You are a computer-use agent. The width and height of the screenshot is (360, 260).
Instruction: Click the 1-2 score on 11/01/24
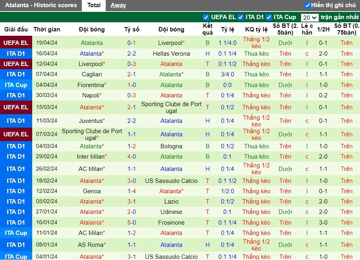(132, 233)
